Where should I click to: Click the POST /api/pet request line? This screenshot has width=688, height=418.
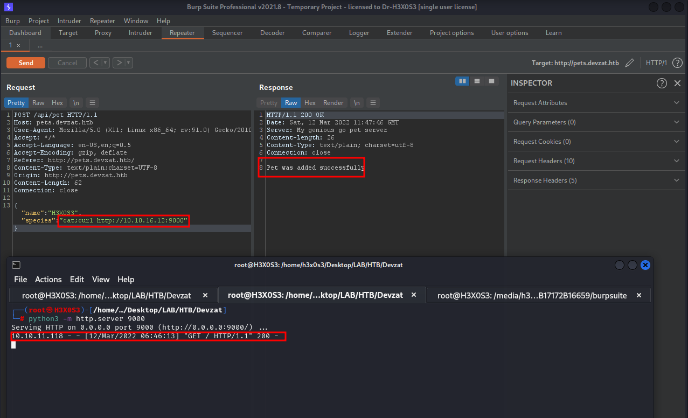point(55,115)
